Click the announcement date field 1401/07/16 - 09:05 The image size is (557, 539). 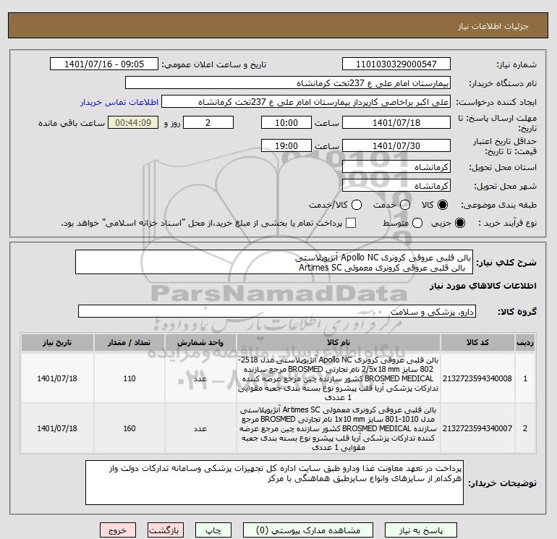pyautogui.click(x=104, y=64)
